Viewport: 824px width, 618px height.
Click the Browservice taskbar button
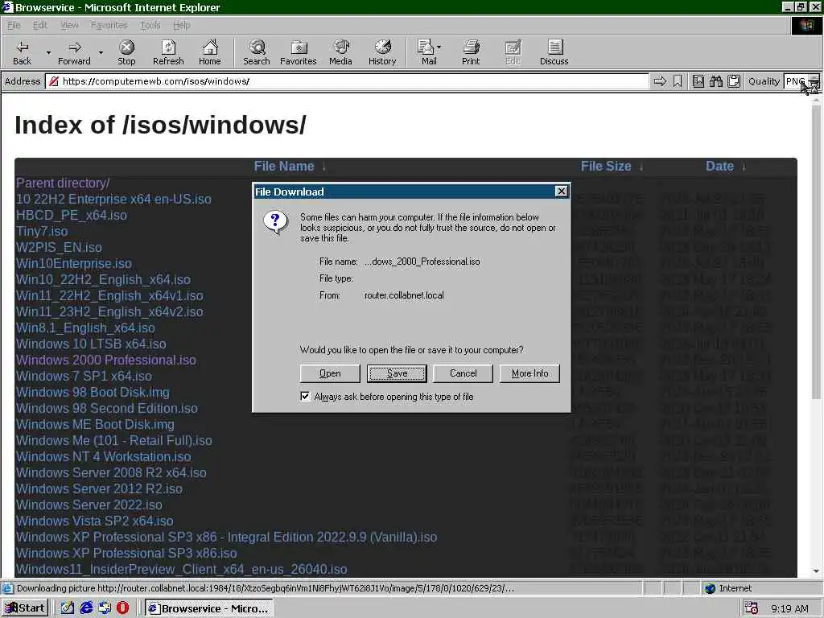point(209,608)
